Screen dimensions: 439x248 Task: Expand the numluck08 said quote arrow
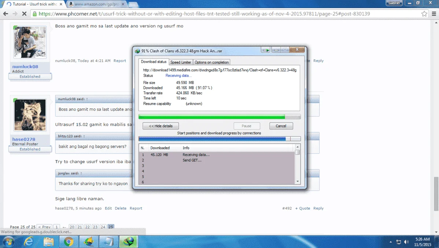click(87, 99)
